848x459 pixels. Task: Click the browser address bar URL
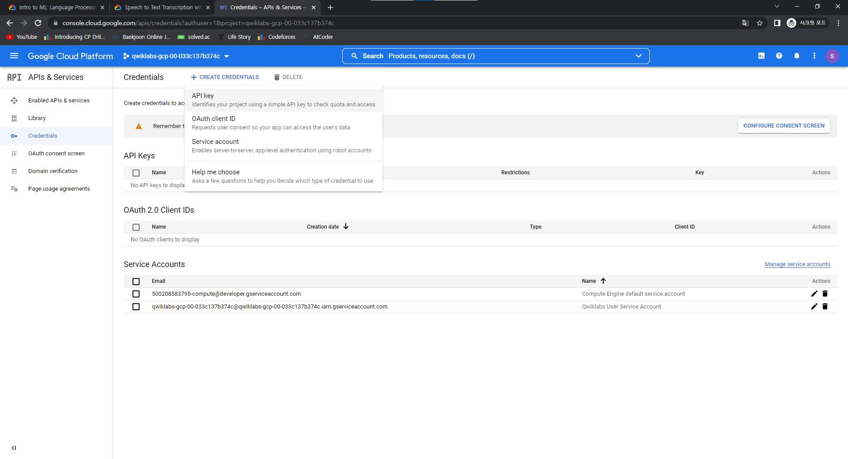(198, 23)
